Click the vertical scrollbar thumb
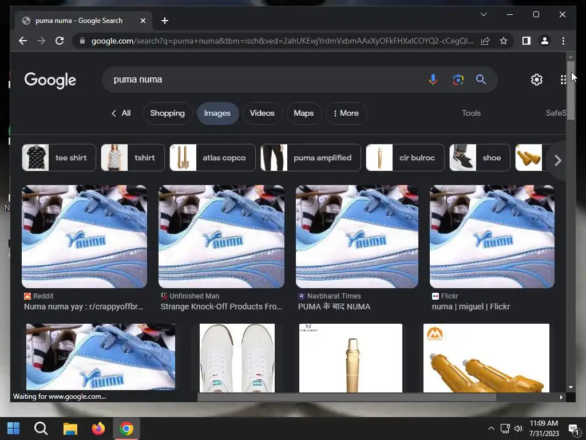The width and height of the screenshot is (586, 440). pos(571,90)
